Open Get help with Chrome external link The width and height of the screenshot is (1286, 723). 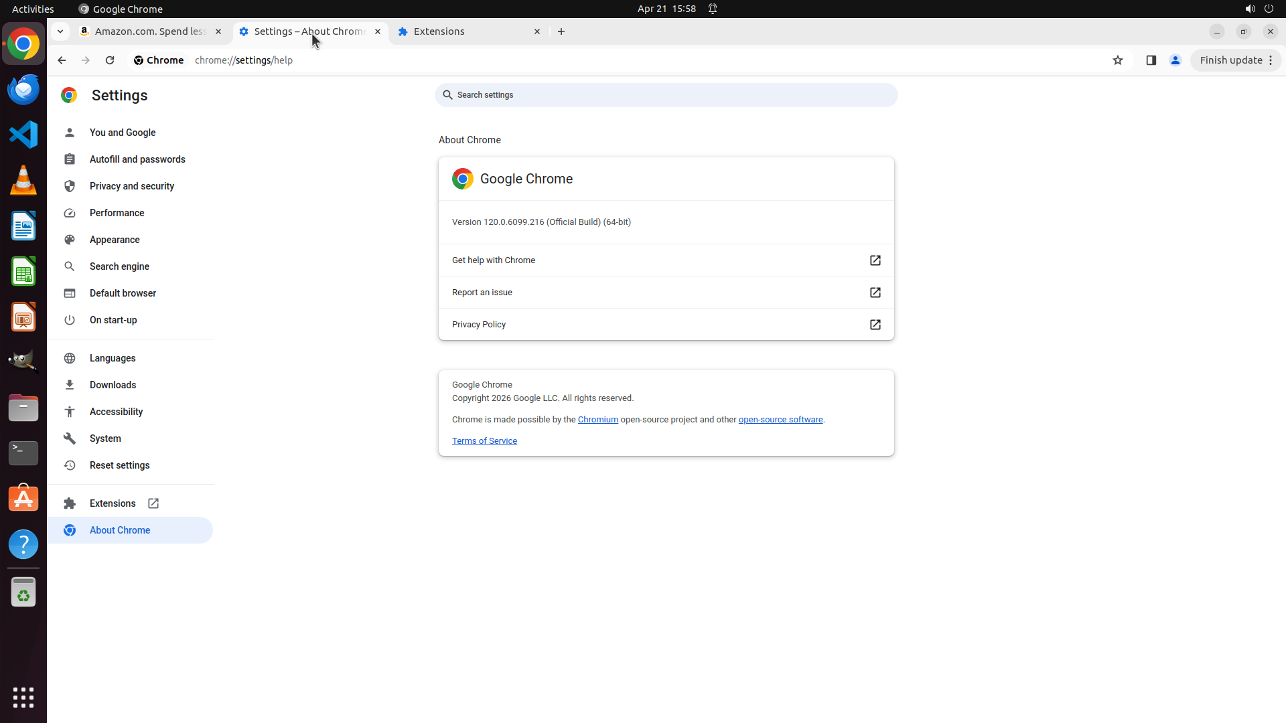pos(875,260)
